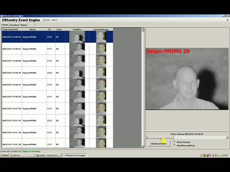Select the event at 04/23/10 14:49:49
The width and height of the screenshot is (230, 172).
tap(57, 61)
